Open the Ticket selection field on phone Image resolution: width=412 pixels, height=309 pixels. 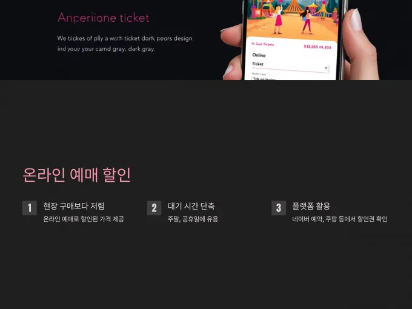click(x=290, y=66)
